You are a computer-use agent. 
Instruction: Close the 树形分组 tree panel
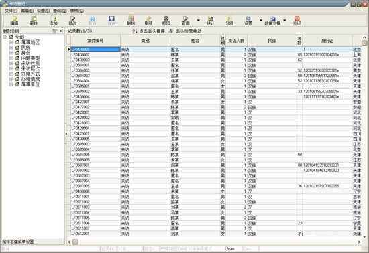coord(61,31)
